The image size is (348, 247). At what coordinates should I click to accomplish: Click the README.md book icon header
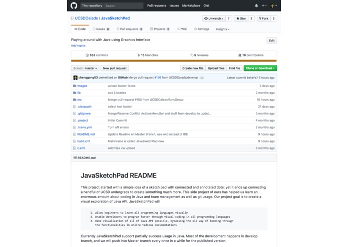tap(75, 157)
